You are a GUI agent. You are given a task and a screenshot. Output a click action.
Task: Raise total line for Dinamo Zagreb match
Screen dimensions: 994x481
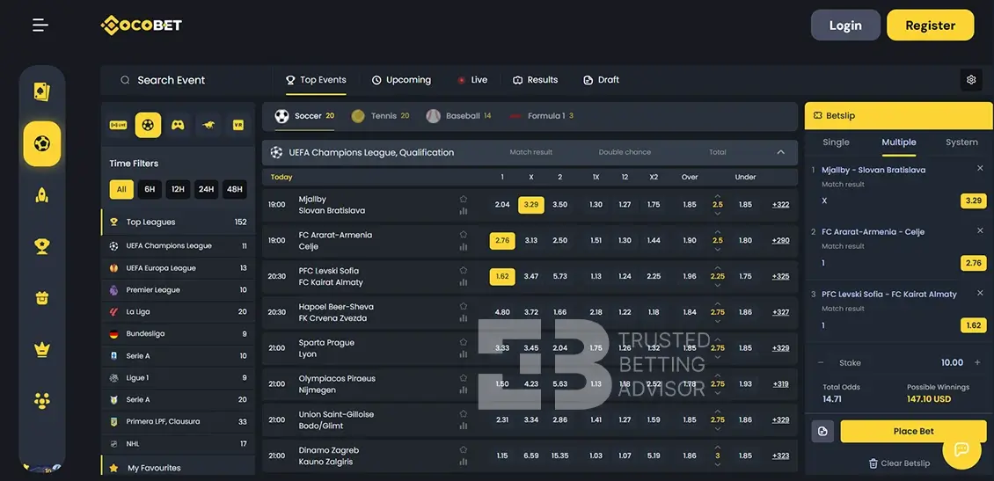718,448
